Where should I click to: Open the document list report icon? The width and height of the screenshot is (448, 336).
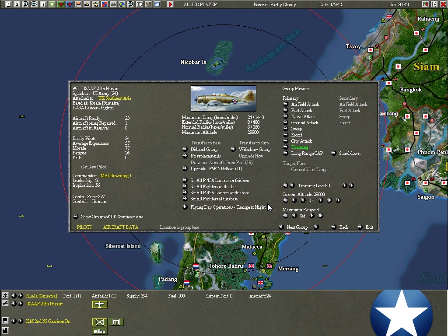(17, 4)
